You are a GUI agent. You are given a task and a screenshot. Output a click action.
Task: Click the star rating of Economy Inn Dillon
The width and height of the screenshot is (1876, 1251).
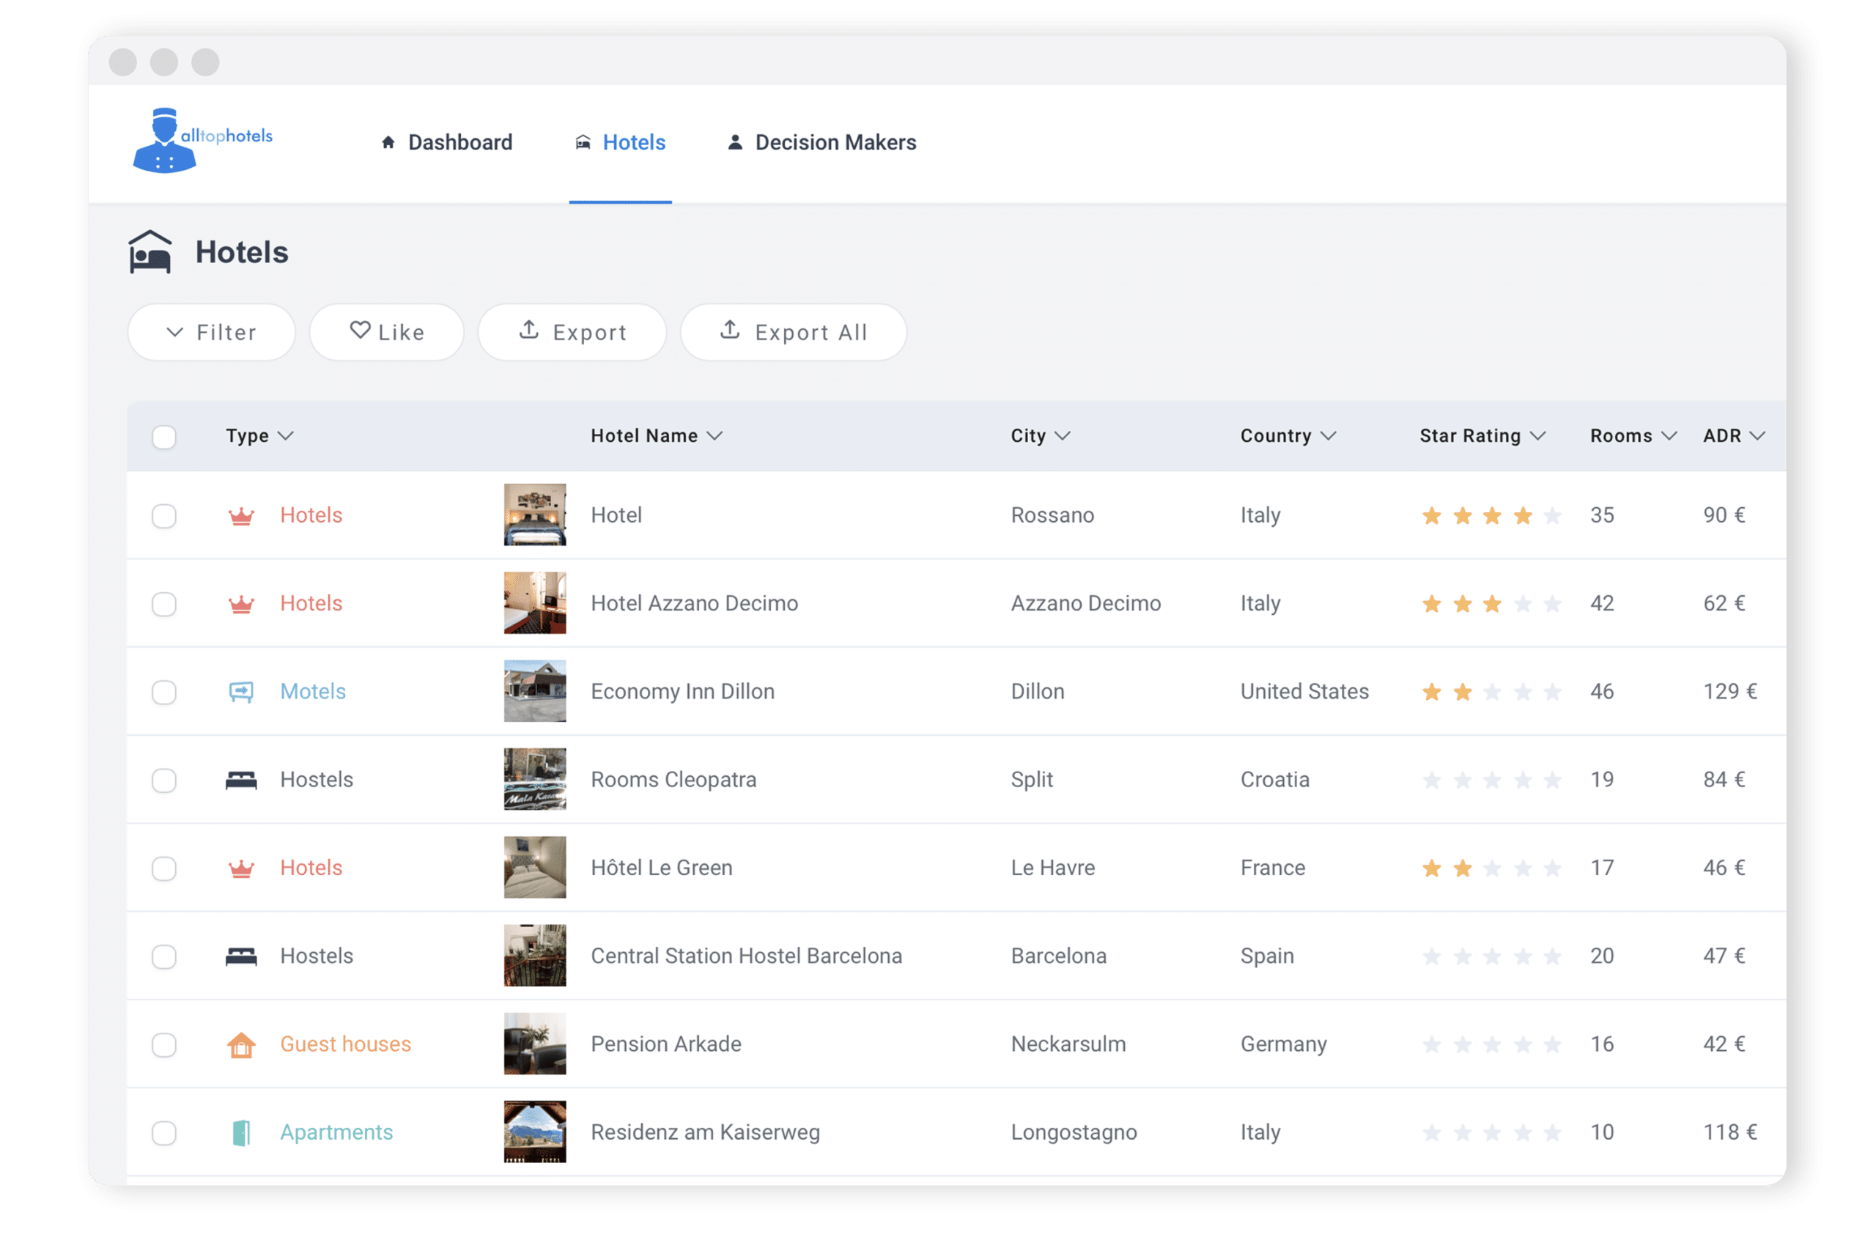(x=1491, y=692)
